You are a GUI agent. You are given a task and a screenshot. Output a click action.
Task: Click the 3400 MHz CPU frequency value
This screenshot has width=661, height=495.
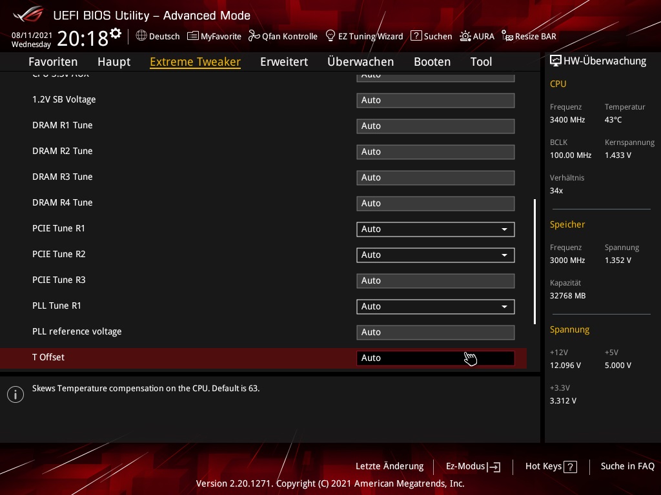point(567,120)
